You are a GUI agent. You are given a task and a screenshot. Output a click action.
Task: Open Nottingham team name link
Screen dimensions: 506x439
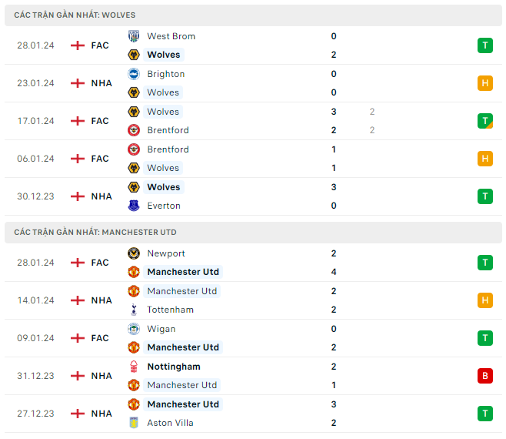173,367
